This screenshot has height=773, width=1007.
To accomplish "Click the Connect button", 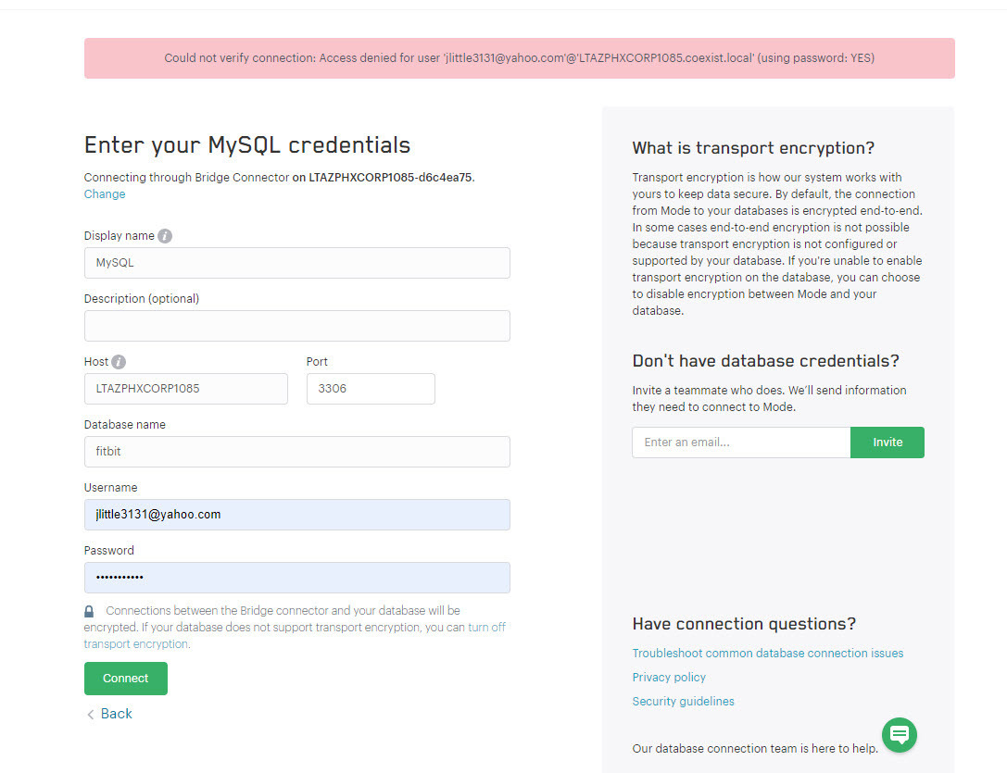I will click(126, 678).
